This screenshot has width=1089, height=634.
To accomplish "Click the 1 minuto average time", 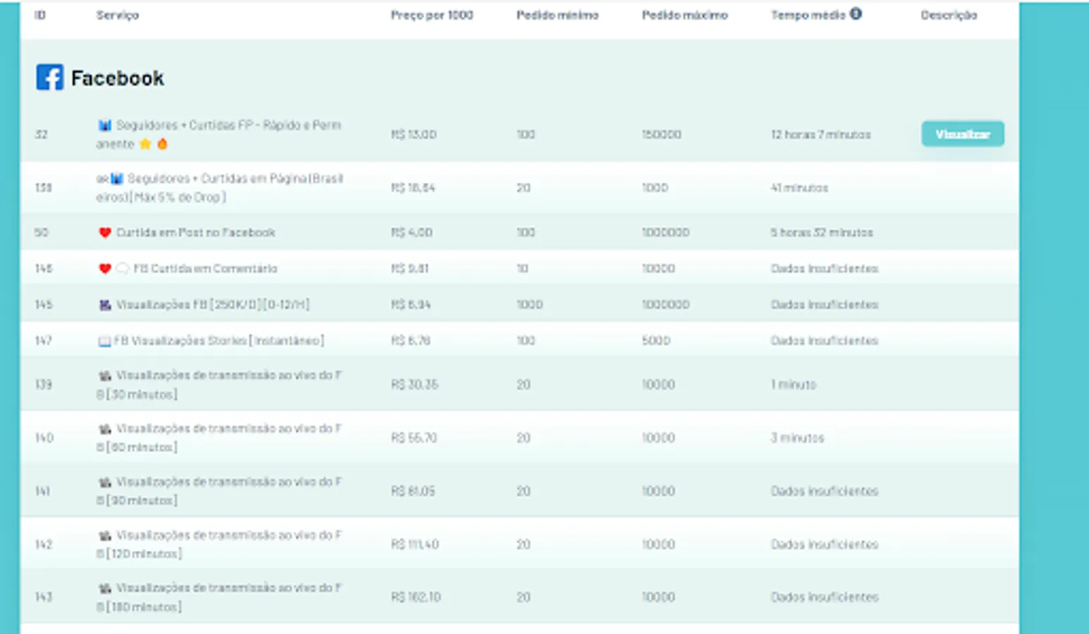I will [x=794, y=385].
